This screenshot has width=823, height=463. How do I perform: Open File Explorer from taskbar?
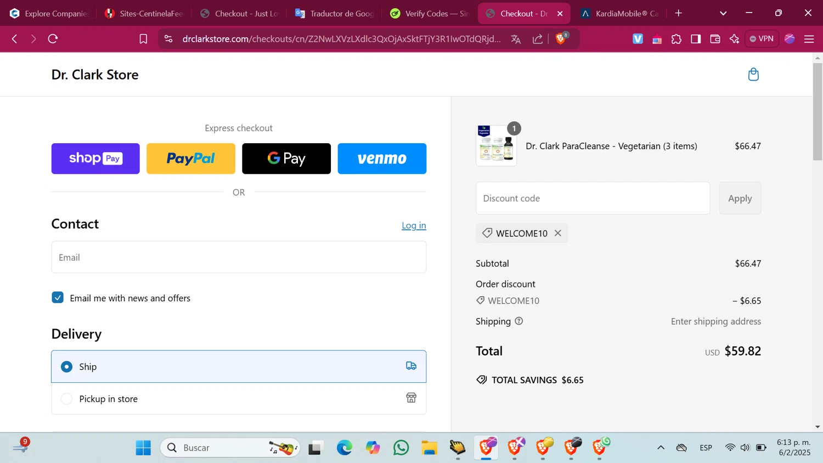pyautogui.click(x=430, y=448)
